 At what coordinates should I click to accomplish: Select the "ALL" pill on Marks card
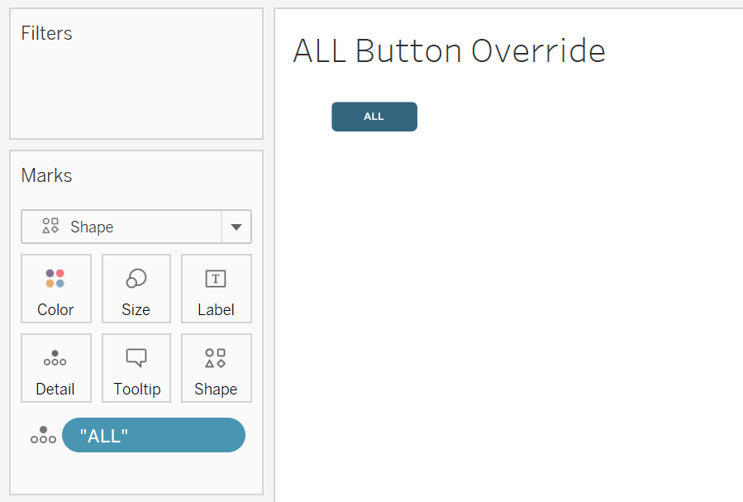[x=154, y=435]
